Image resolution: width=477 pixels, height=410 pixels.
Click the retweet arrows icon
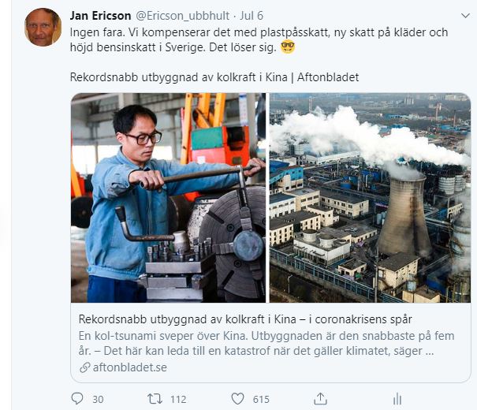155,398
